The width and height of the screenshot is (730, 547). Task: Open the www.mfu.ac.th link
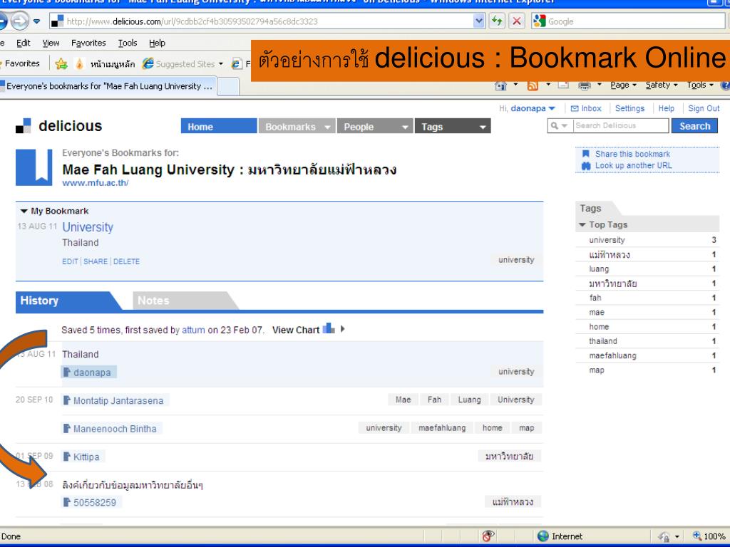[96, 183]
